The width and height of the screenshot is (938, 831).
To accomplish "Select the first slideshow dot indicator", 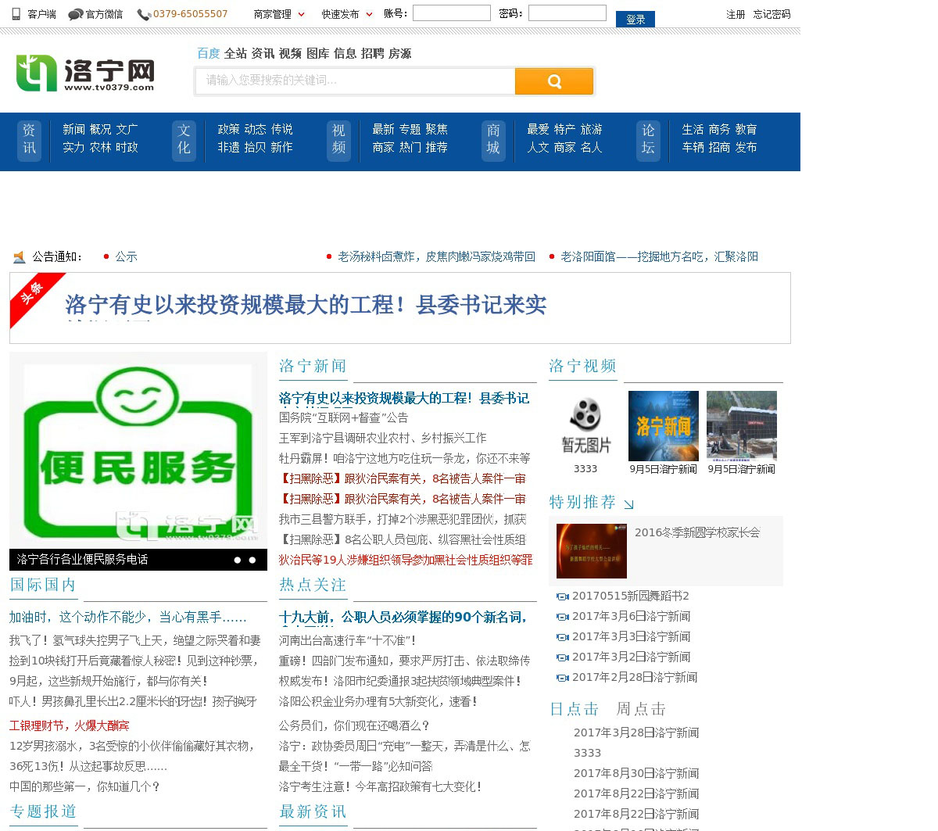I will click(238, 560).
